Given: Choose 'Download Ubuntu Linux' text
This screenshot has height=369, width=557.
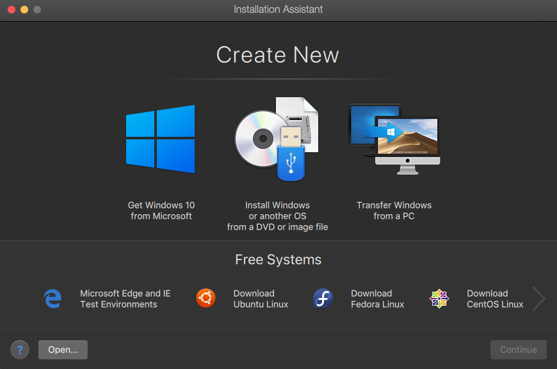Looking at the screenshot, I should coord(261,299).
